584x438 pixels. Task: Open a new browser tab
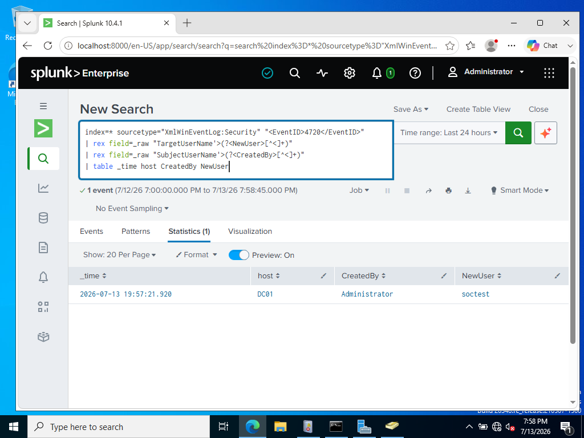pyautogui.click(x=187, y=23)
